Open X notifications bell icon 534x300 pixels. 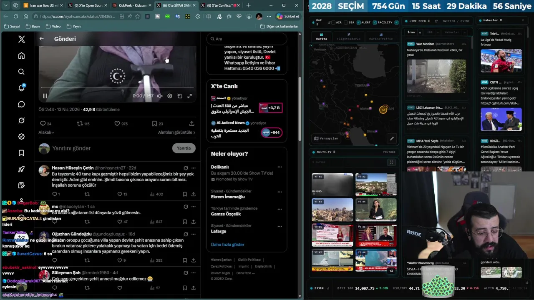[21, 88]
